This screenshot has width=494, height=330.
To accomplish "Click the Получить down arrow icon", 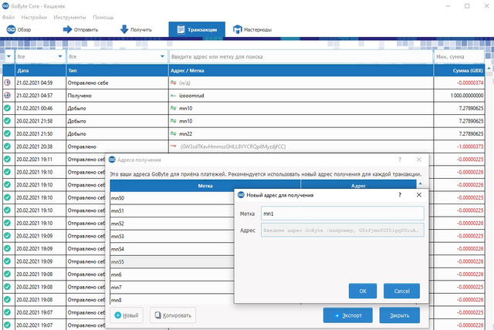I will click(124, 29).
